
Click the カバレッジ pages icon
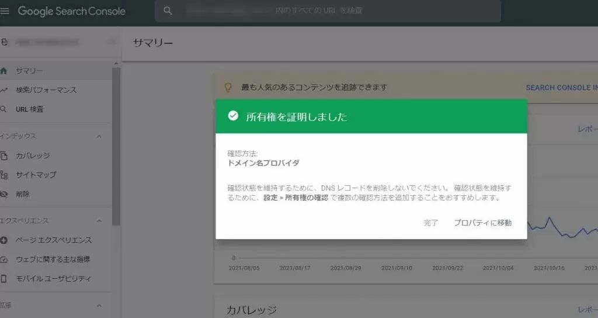coord(4,155)
